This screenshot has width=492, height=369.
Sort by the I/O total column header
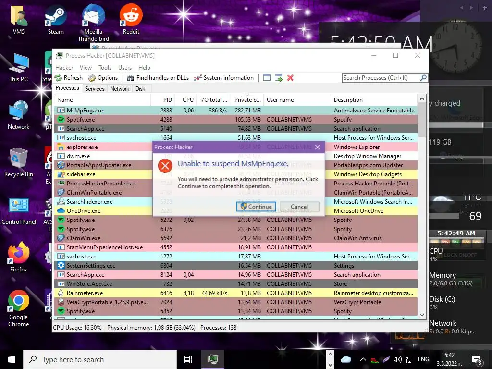(x=213, y=100)
